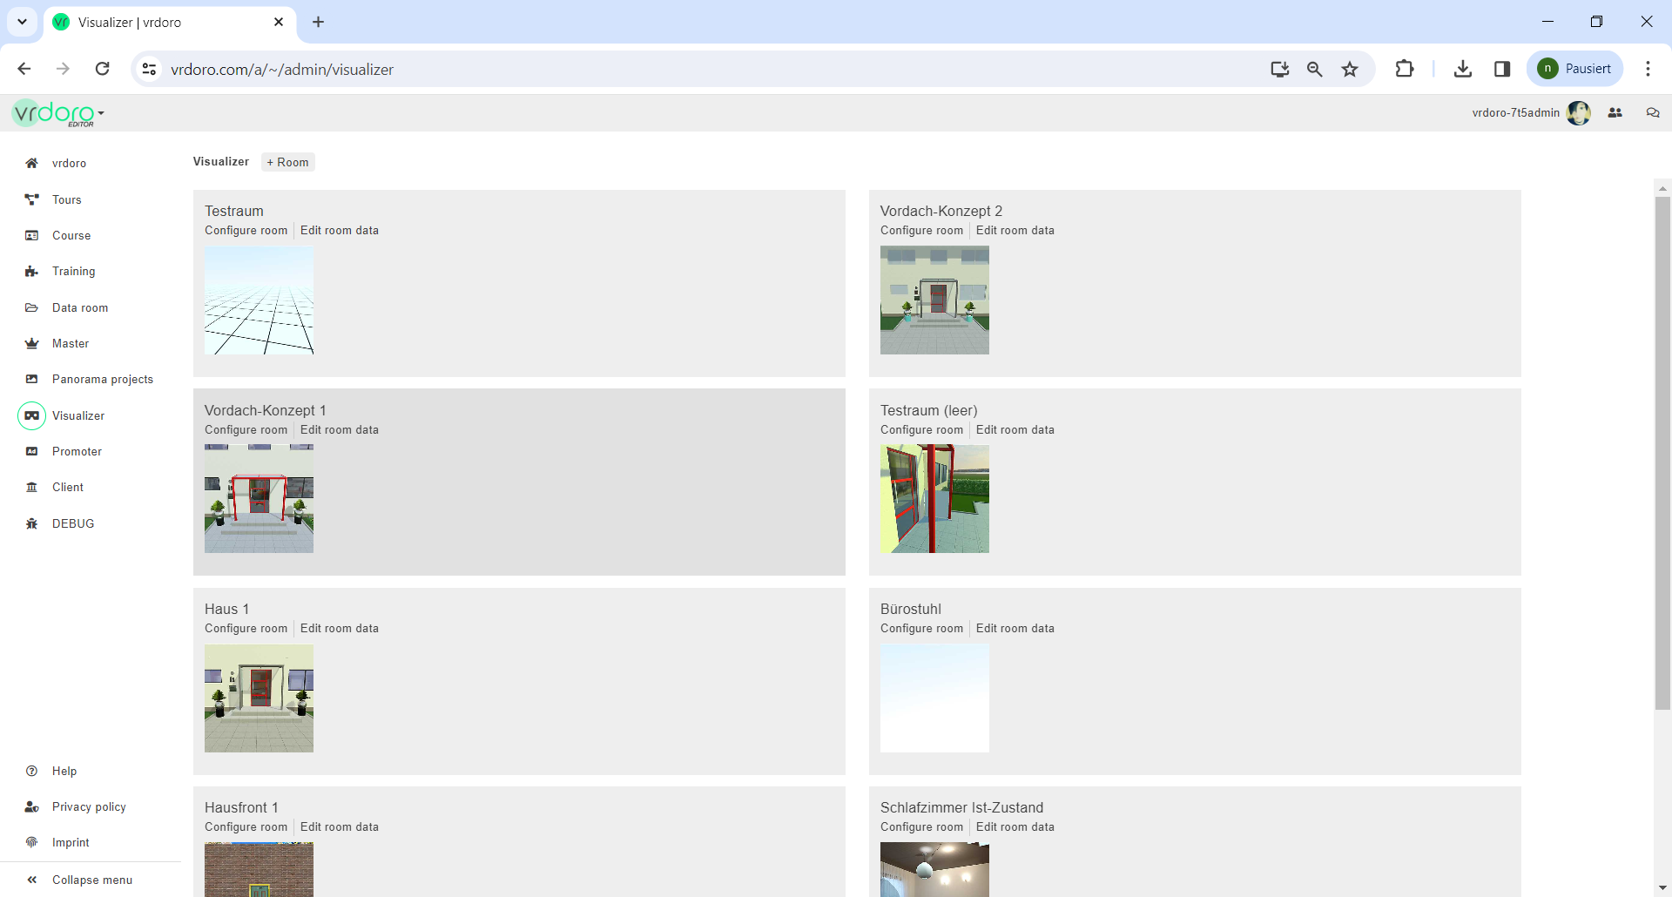Select the Visualizer VR goggles icon
1672x897 pixels.
tap(32, 415)
